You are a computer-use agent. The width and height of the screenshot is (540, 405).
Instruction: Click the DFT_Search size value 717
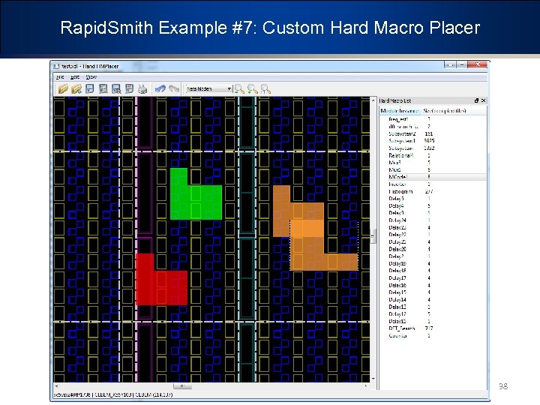pos(429,328)
